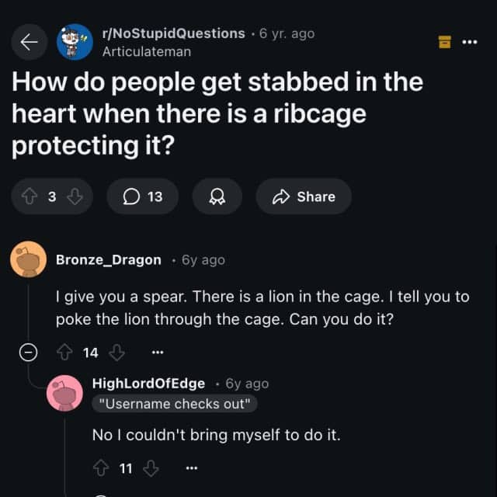The width and height of the screenshot is (497, 497).
Task: Go back using the left arrow icon
Action: (30, 42)
